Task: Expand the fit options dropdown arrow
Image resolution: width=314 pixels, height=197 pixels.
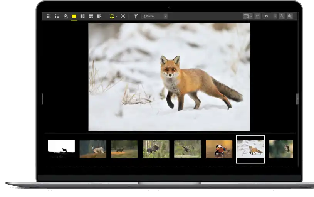Action: tap(251, 16)
